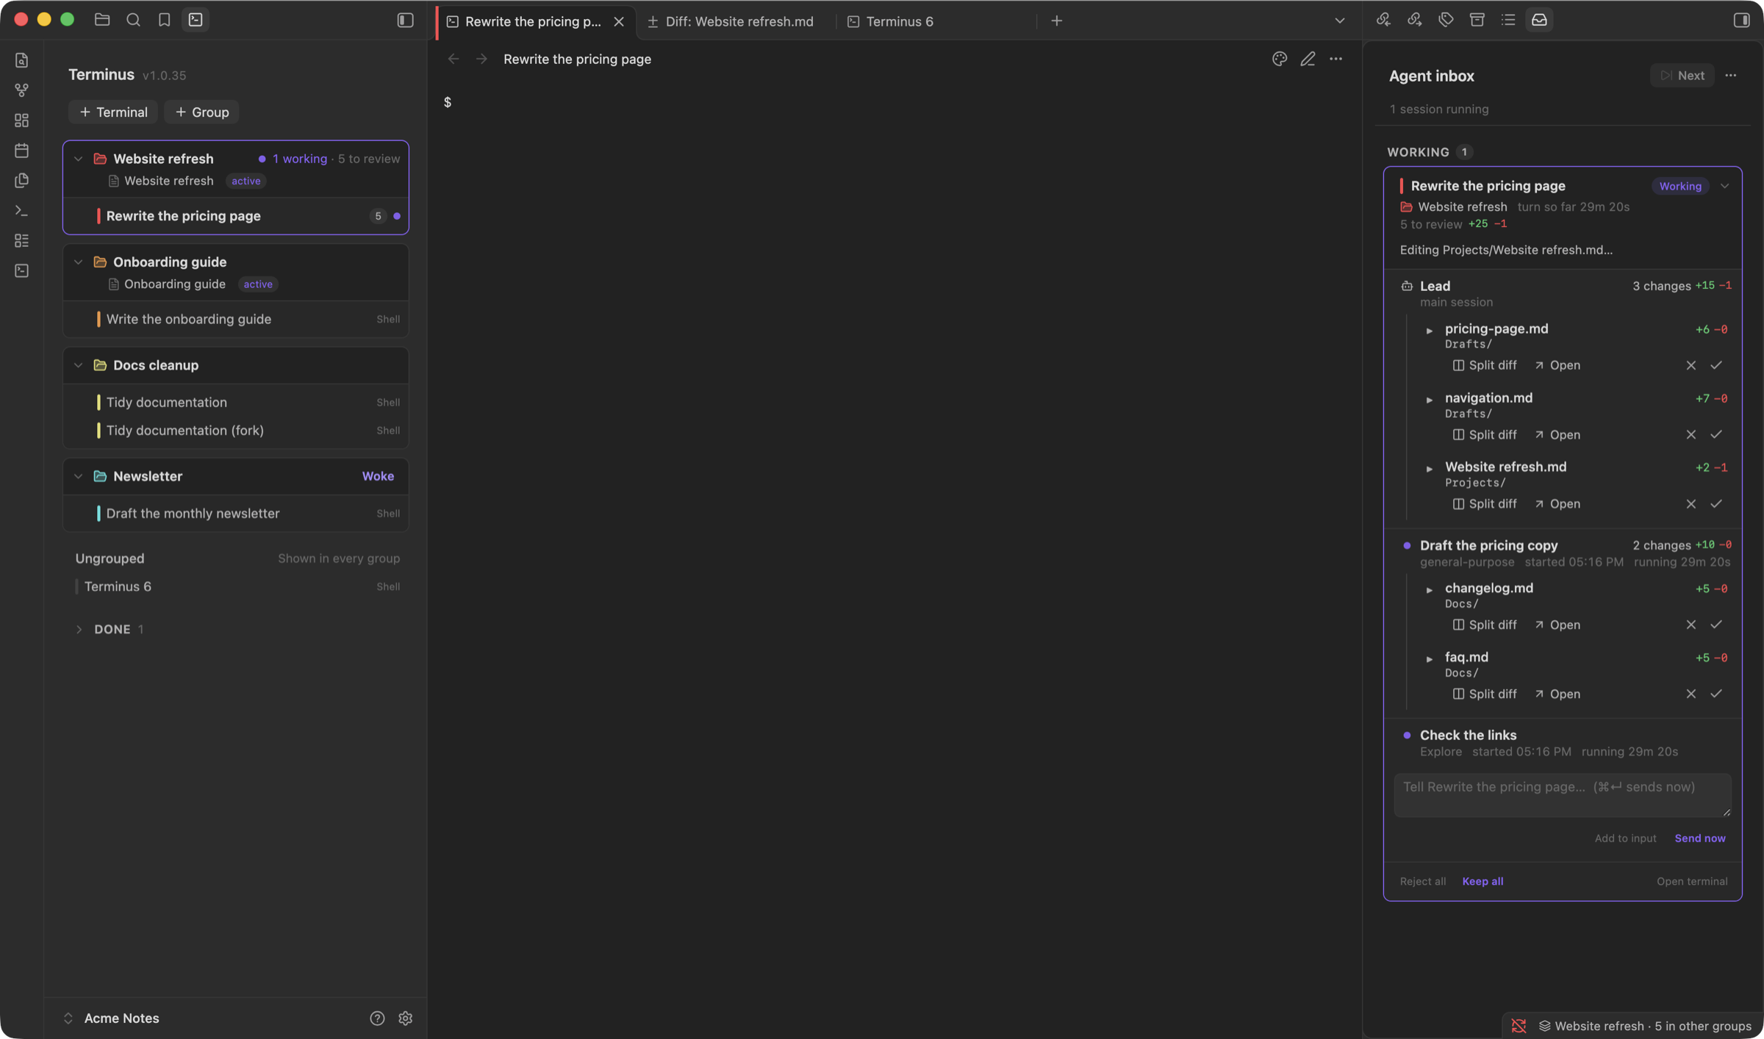Click the muted notifications icon in status bar
The width and height of the screenshot is (1764, 1039).
[x=1519, y=1026]
